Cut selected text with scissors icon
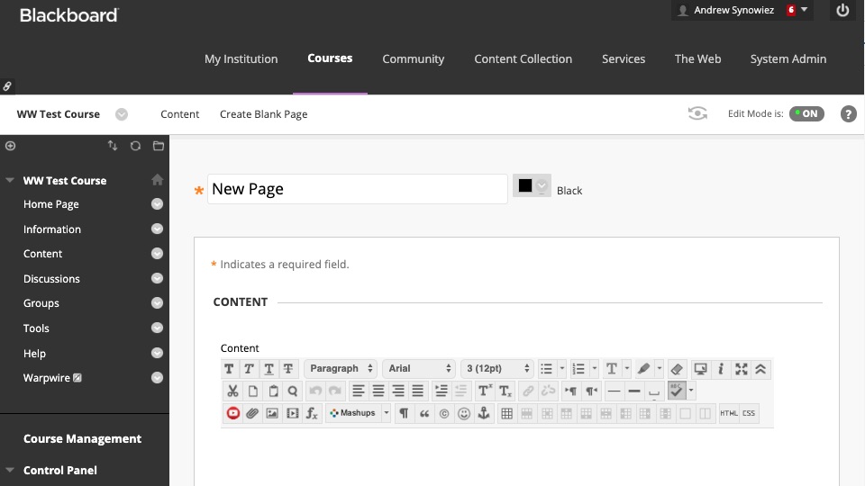The width and height of the screenshot is (865, 486). click(x=232, y=391)
